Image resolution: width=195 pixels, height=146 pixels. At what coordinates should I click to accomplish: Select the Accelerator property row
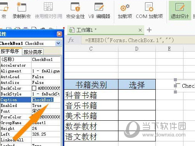point(30,65)
